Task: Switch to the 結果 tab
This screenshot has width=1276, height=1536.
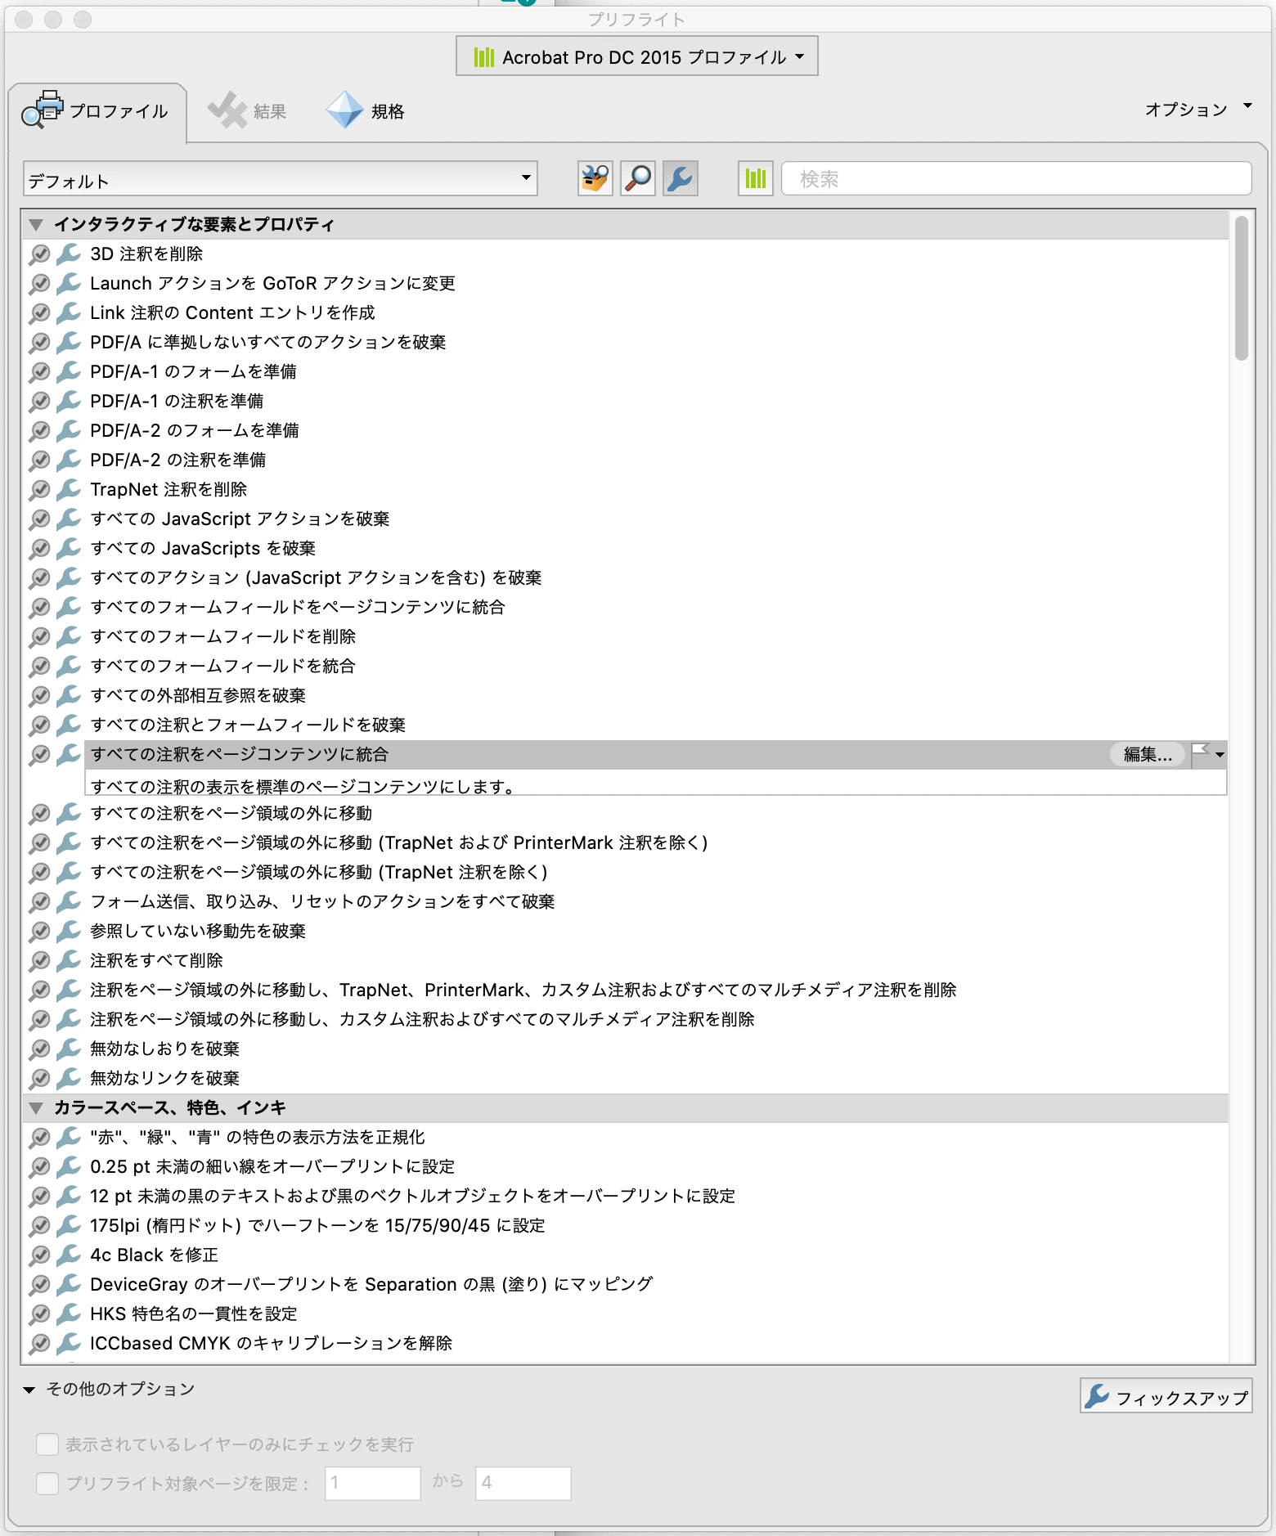Action: click(247, 111)
